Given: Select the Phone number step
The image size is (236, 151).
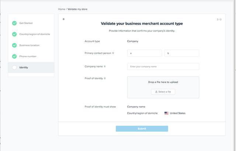Looking at the screenshot, I should point(28,56).
